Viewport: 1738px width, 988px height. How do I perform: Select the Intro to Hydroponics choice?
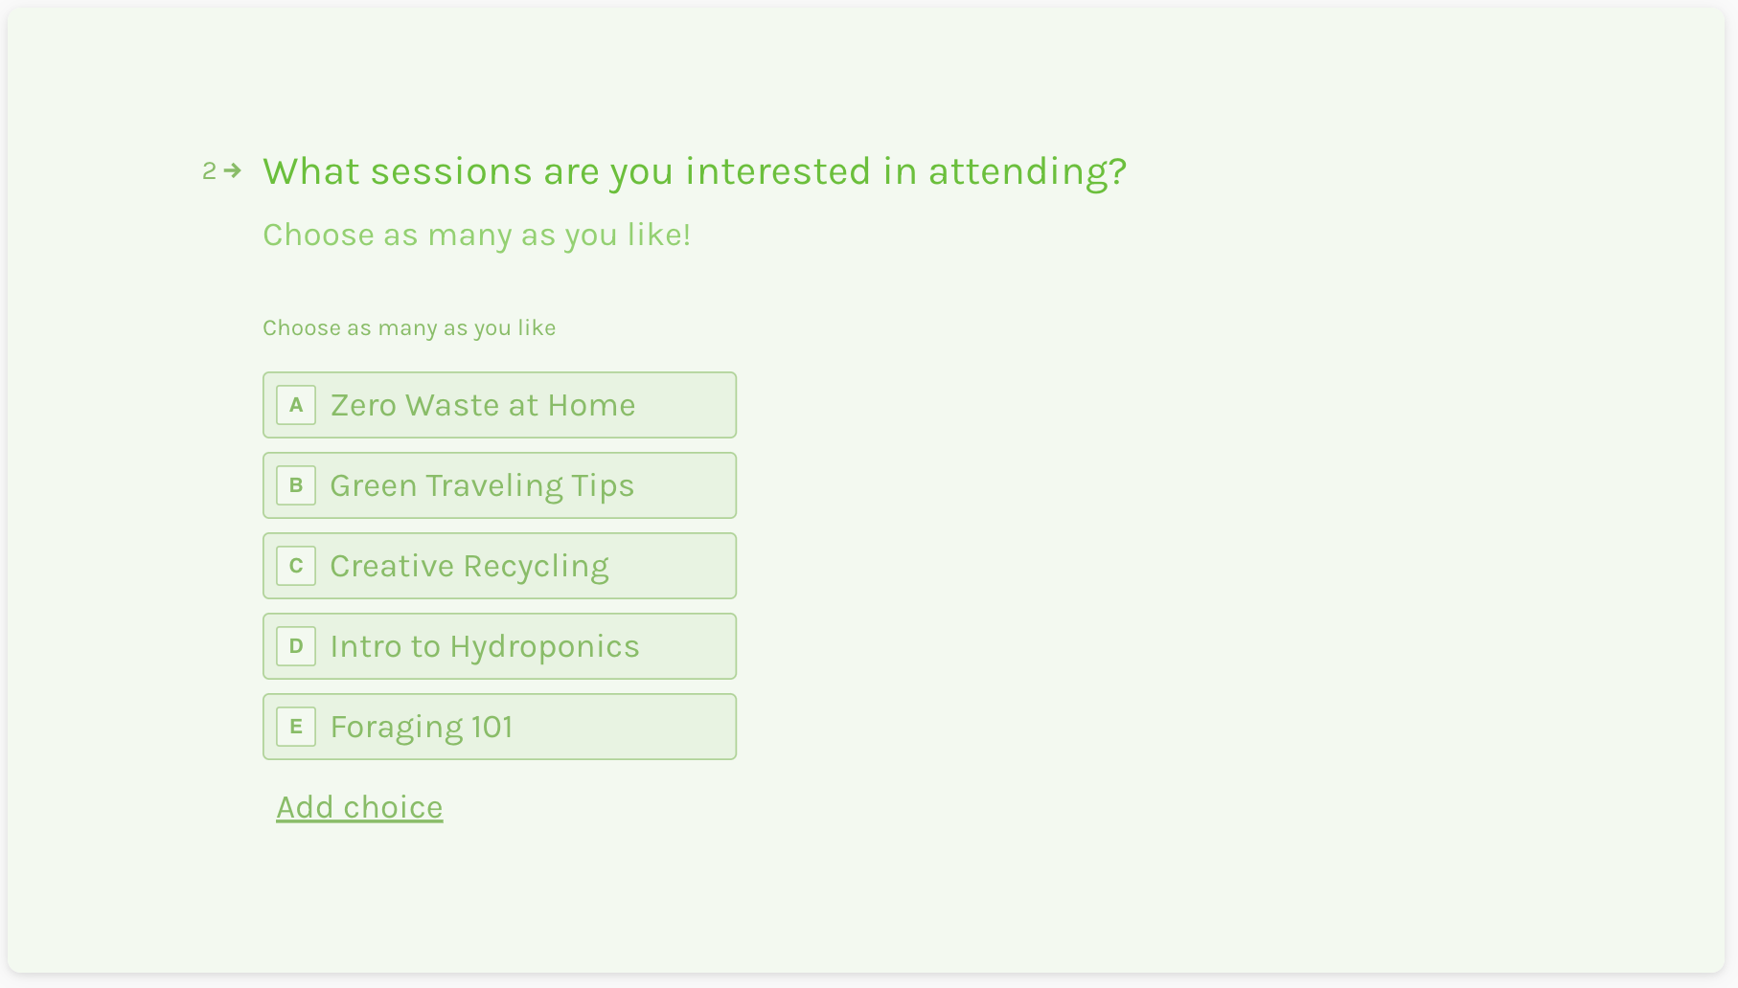click(x=499, y=646)
